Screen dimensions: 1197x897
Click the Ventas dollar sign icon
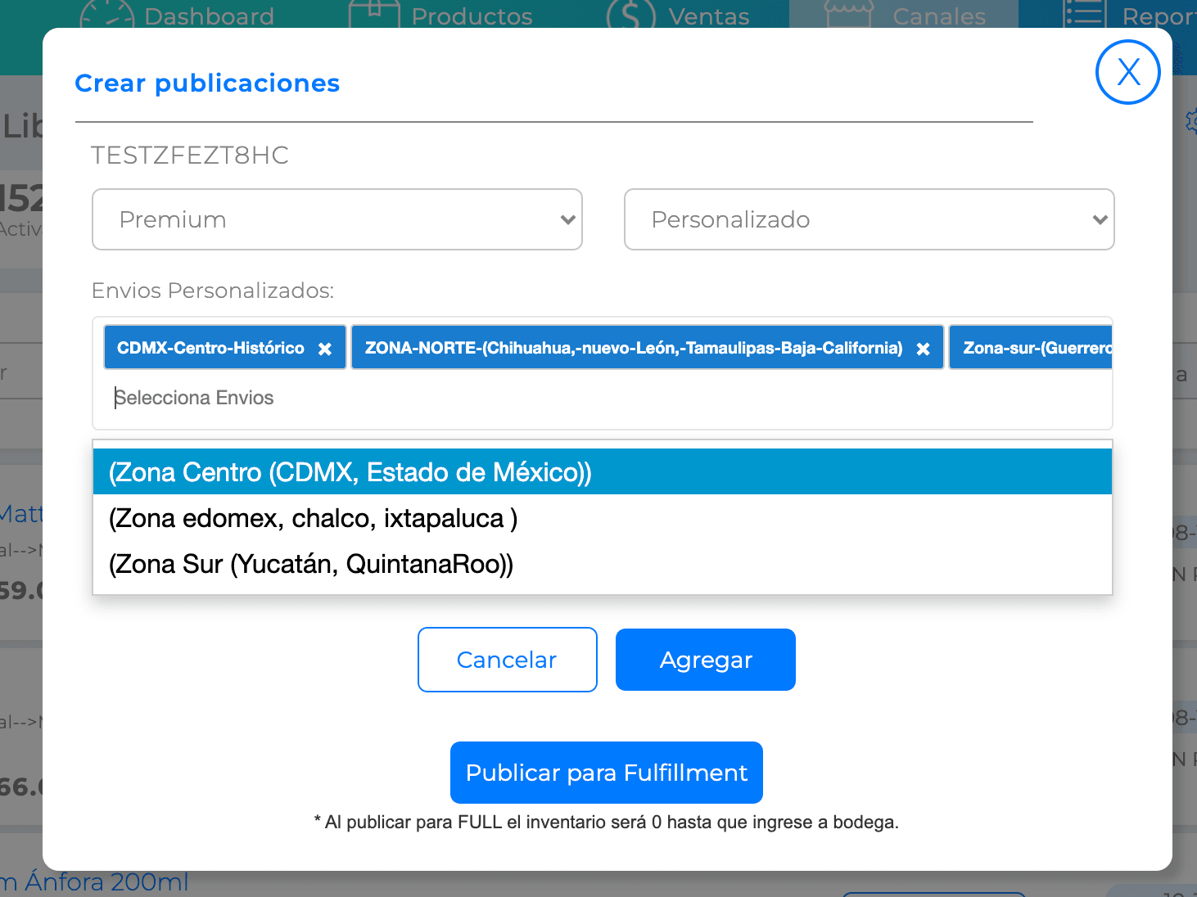631,14
